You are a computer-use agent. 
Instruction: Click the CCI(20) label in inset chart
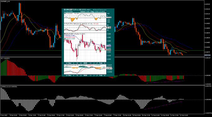68,14
